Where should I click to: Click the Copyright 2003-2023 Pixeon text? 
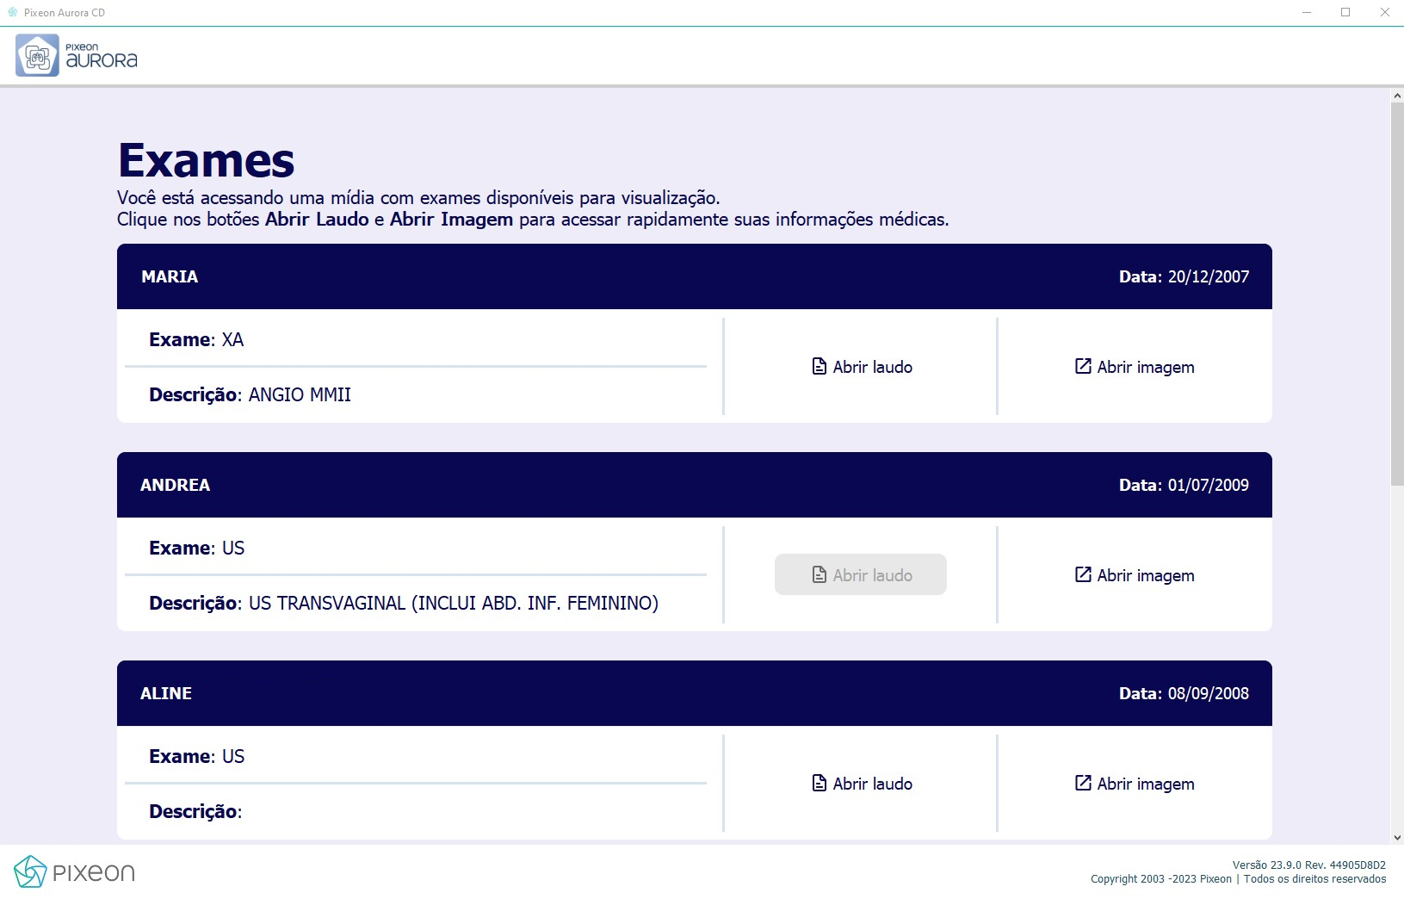click(1161, 878)
